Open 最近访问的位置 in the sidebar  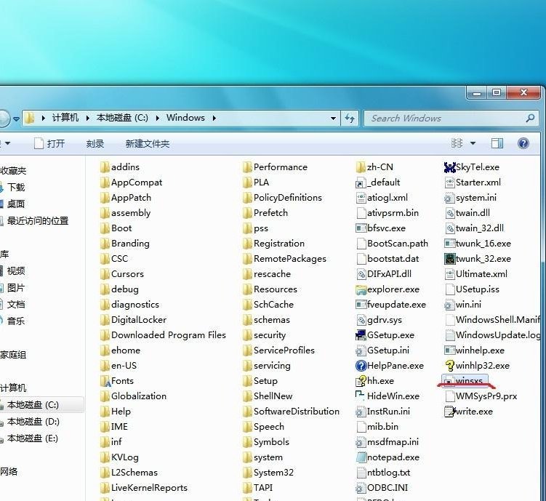38,221
